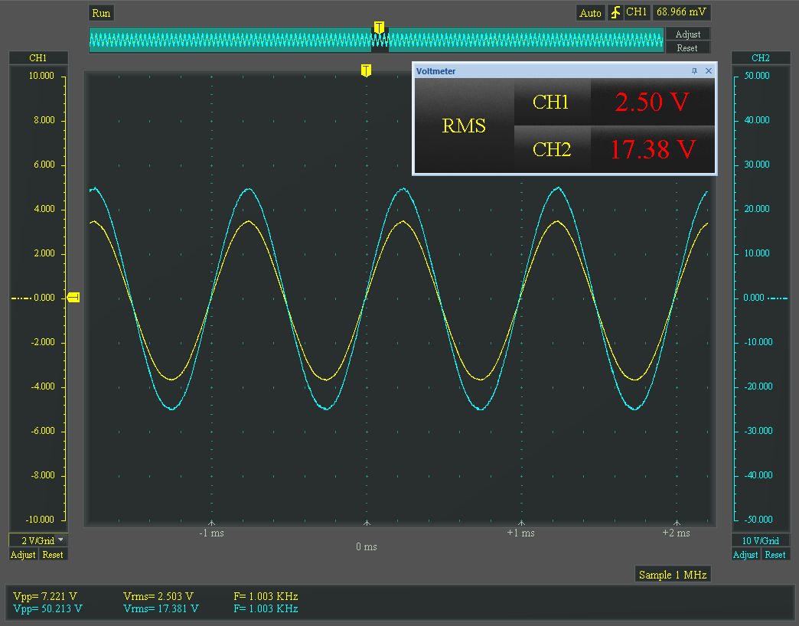Image resolution: width=799 pixels, height=626 pixels.
Task: Click the RMS mode label in Voltmeter
Action: pyautogui.click(x=464, y=126)
